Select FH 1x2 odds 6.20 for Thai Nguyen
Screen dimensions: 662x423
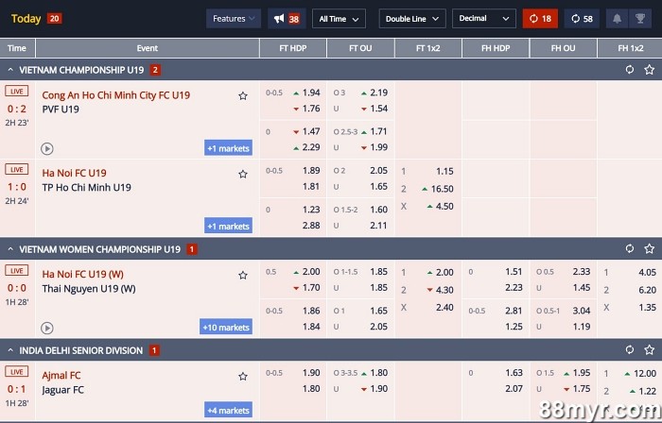[x=647, y=290]
